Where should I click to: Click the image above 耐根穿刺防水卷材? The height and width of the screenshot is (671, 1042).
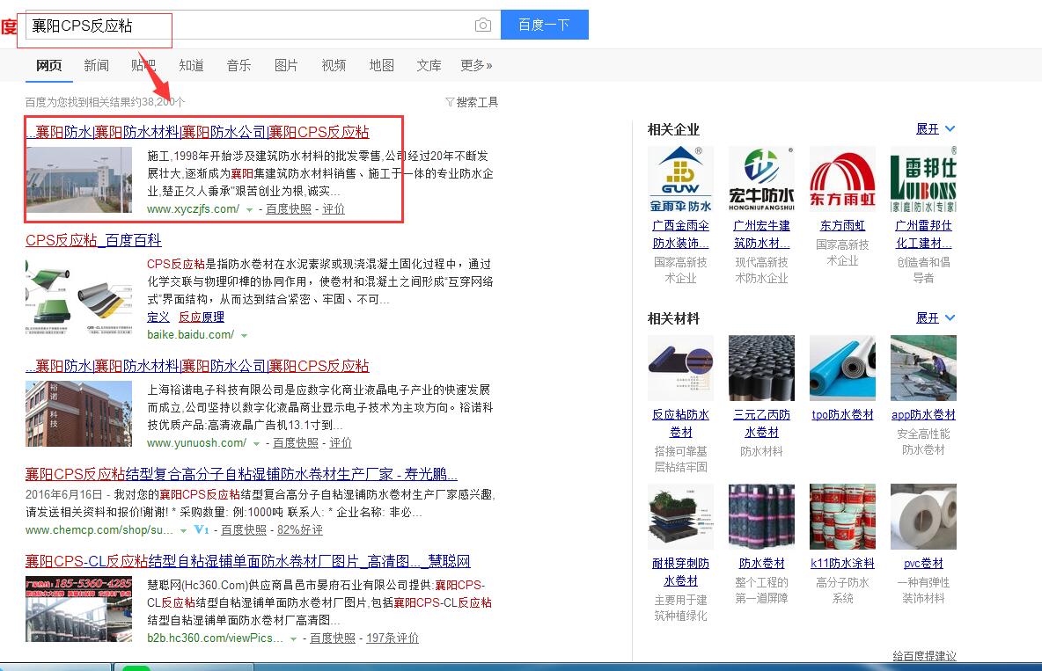coord(680,517)
